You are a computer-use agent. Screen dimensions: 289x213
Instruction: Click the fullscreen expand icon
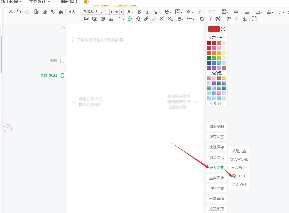[254, 19]
